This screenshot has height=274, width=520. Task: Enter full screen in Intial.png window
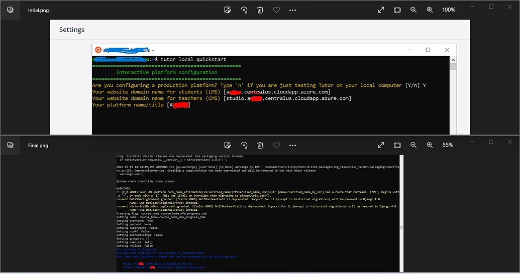coord(381,10)
